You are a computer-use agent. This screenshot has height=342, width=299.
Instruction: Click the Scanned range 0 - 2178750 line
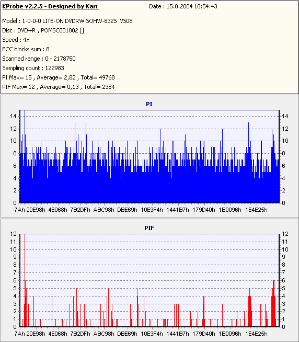coord(39,59)
